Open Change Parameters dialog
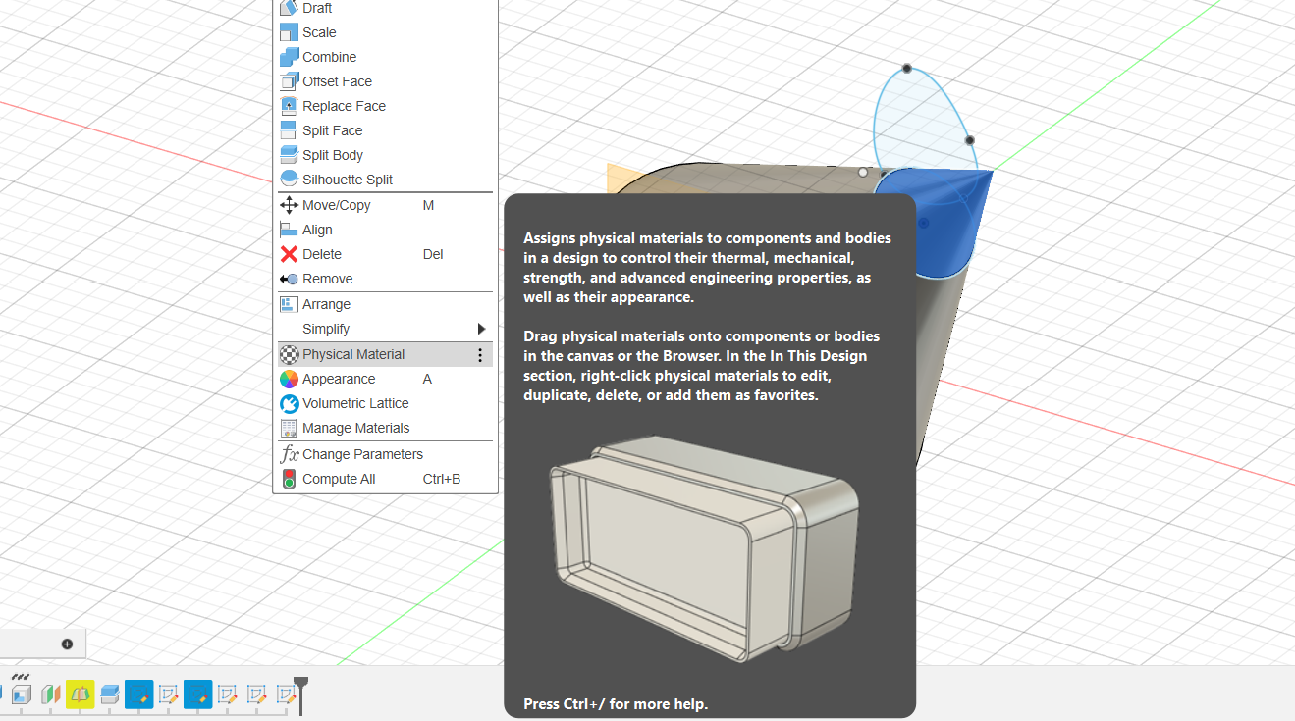The height and width of the screenshot is (721, 1295). [x=385, y=454]
